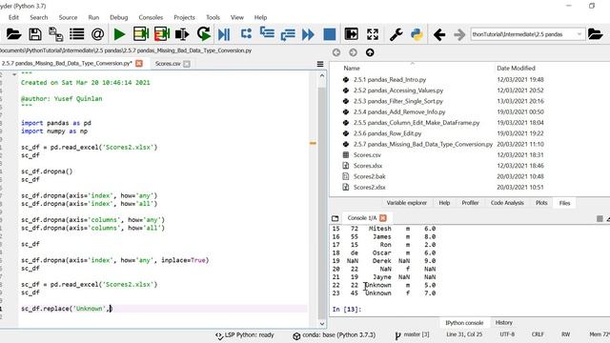610x343 pixels.
Task: Open the PYTHONPATH manager Python icon
Action: pos(417,34)
